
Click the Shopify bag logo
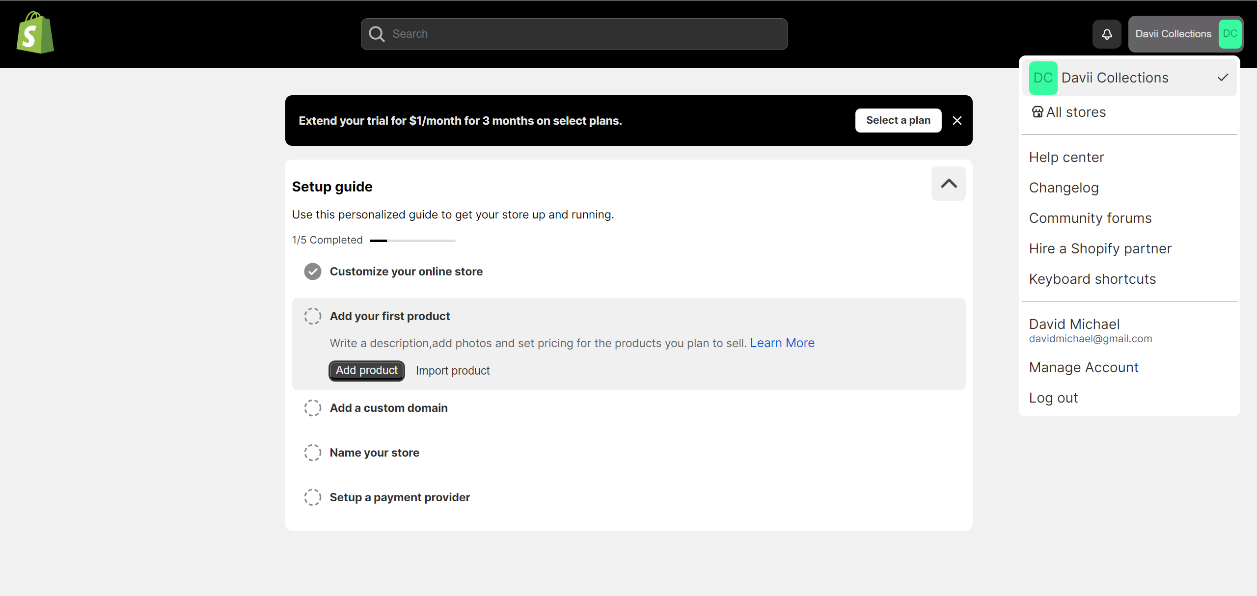(x=35, y=33)
